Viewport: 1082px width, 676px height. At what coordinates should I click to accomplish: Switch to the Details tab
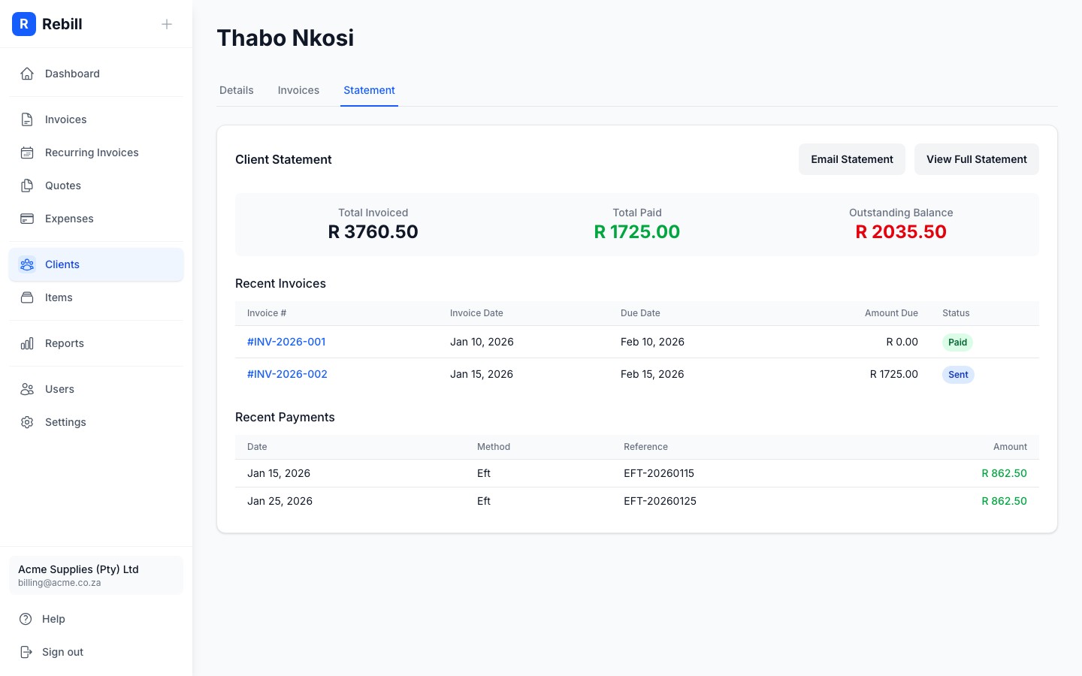pyautogui.click(x=236, y=90)
